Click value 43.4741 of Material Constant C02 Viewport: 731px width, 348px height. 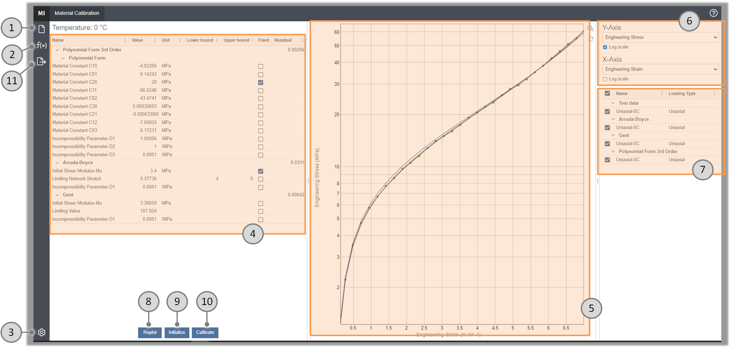(x=148, y=98)
